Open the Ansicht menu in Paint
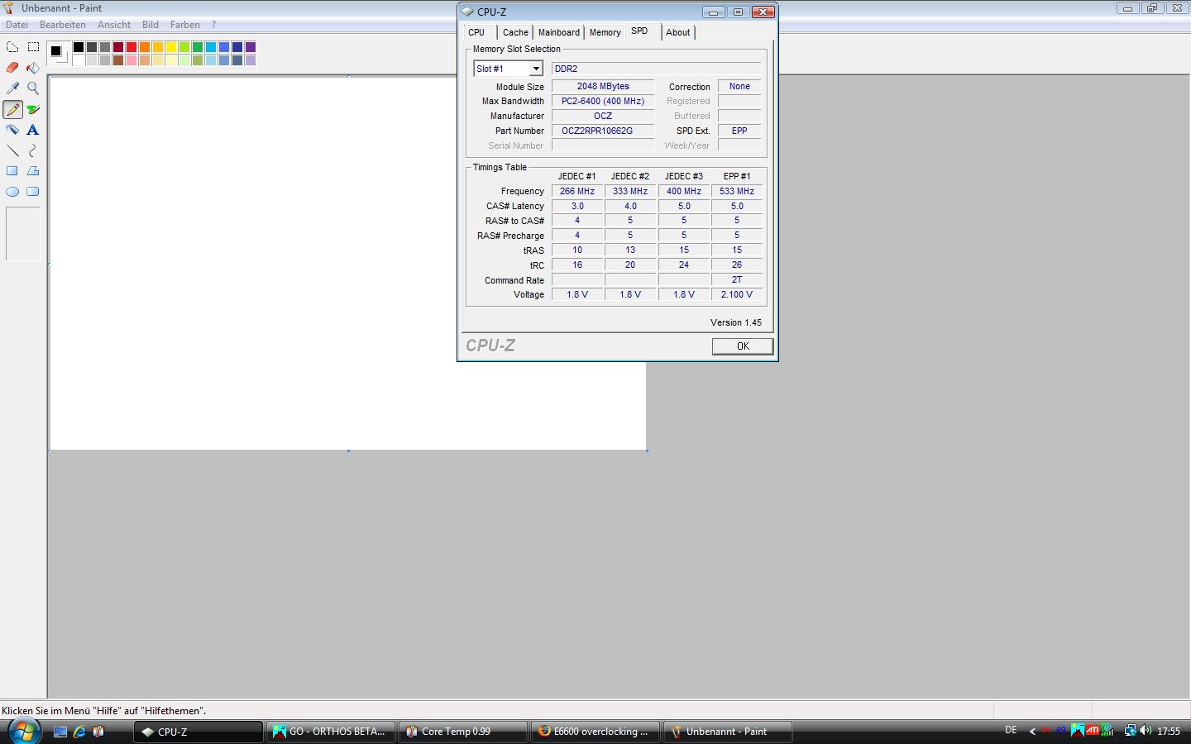The image size is (1191, 744). 114,25
